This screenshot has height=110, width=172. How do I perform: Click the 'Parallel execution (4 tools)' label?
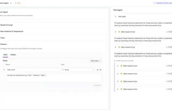(x=125, y=61)
